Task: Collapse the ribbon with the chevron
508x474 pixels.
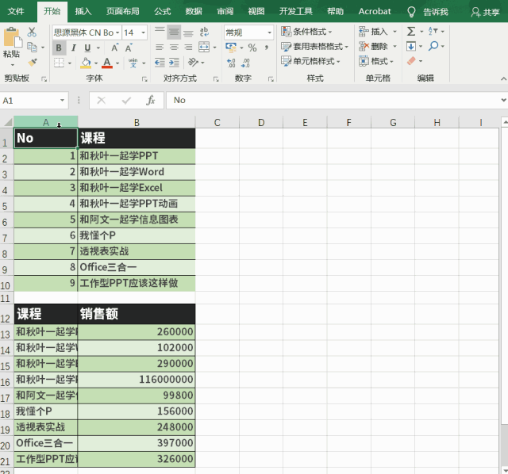Action: (503, 78)
